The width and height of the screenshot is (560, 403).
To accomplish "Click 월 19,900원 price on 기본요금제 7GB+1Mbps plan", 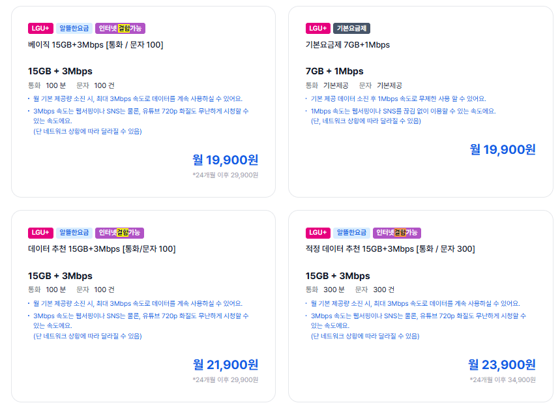I will click(x=503, y=149).
